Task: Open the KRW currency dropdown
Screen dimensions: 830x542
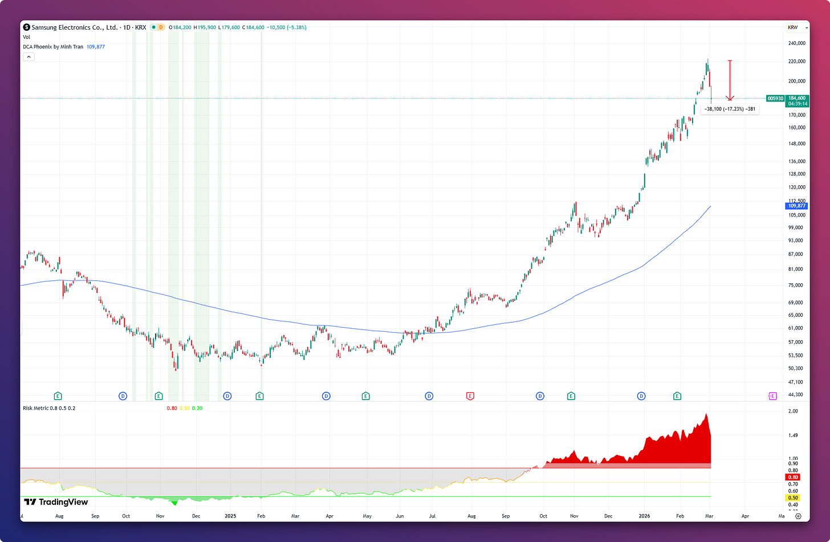Action: tap(797, 27)
